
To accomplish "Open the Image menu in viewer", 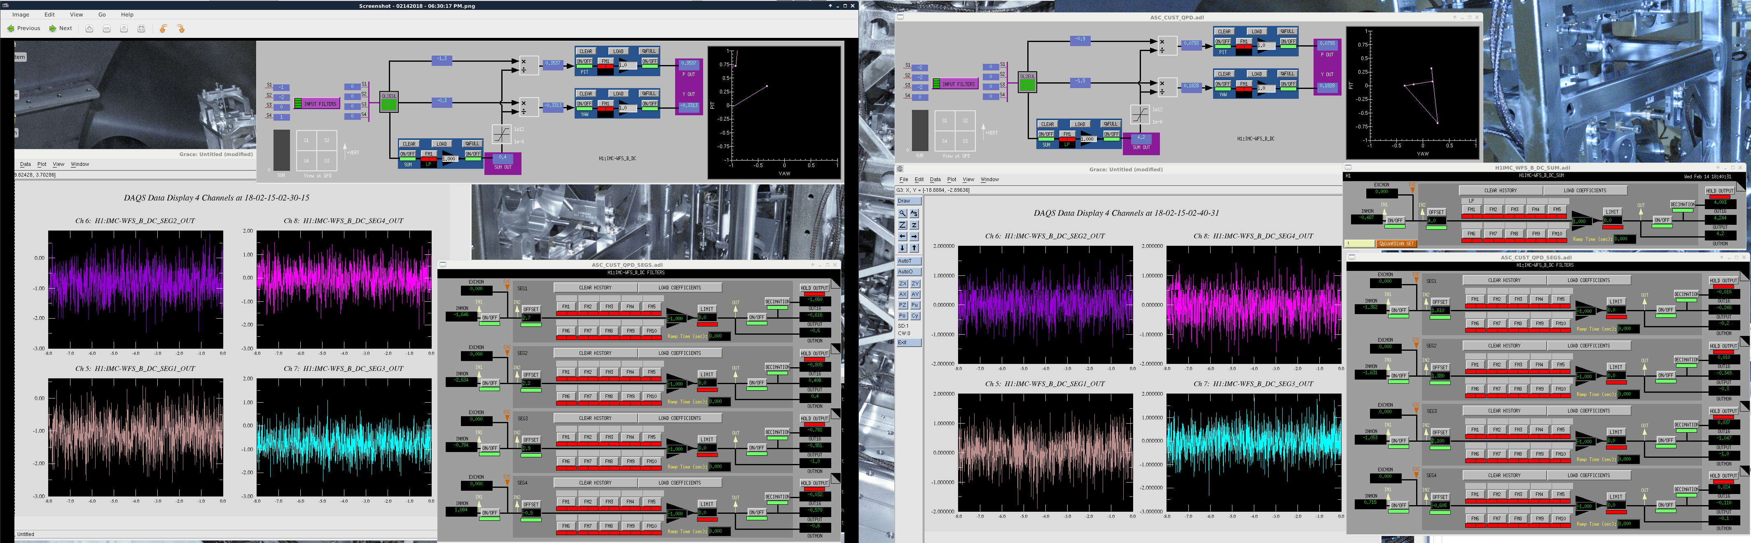I will tap(21, 14).
